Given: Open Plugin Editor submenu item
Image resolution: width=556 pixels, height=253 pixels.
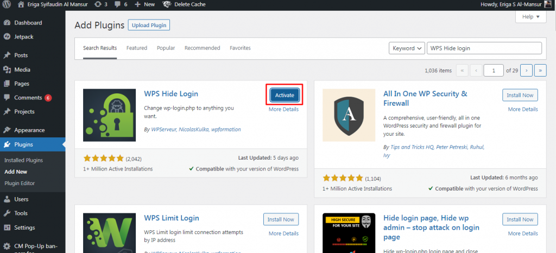Looking at the screenshot, I should (20, 183).
